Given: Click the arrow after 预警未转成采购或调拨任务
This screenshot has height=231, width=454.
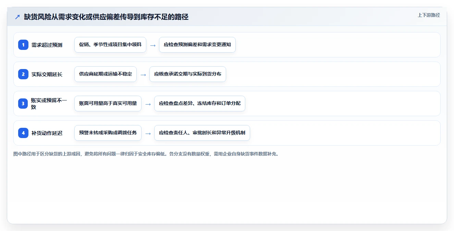Looking at the screenshot, I should tap(148, 133).
